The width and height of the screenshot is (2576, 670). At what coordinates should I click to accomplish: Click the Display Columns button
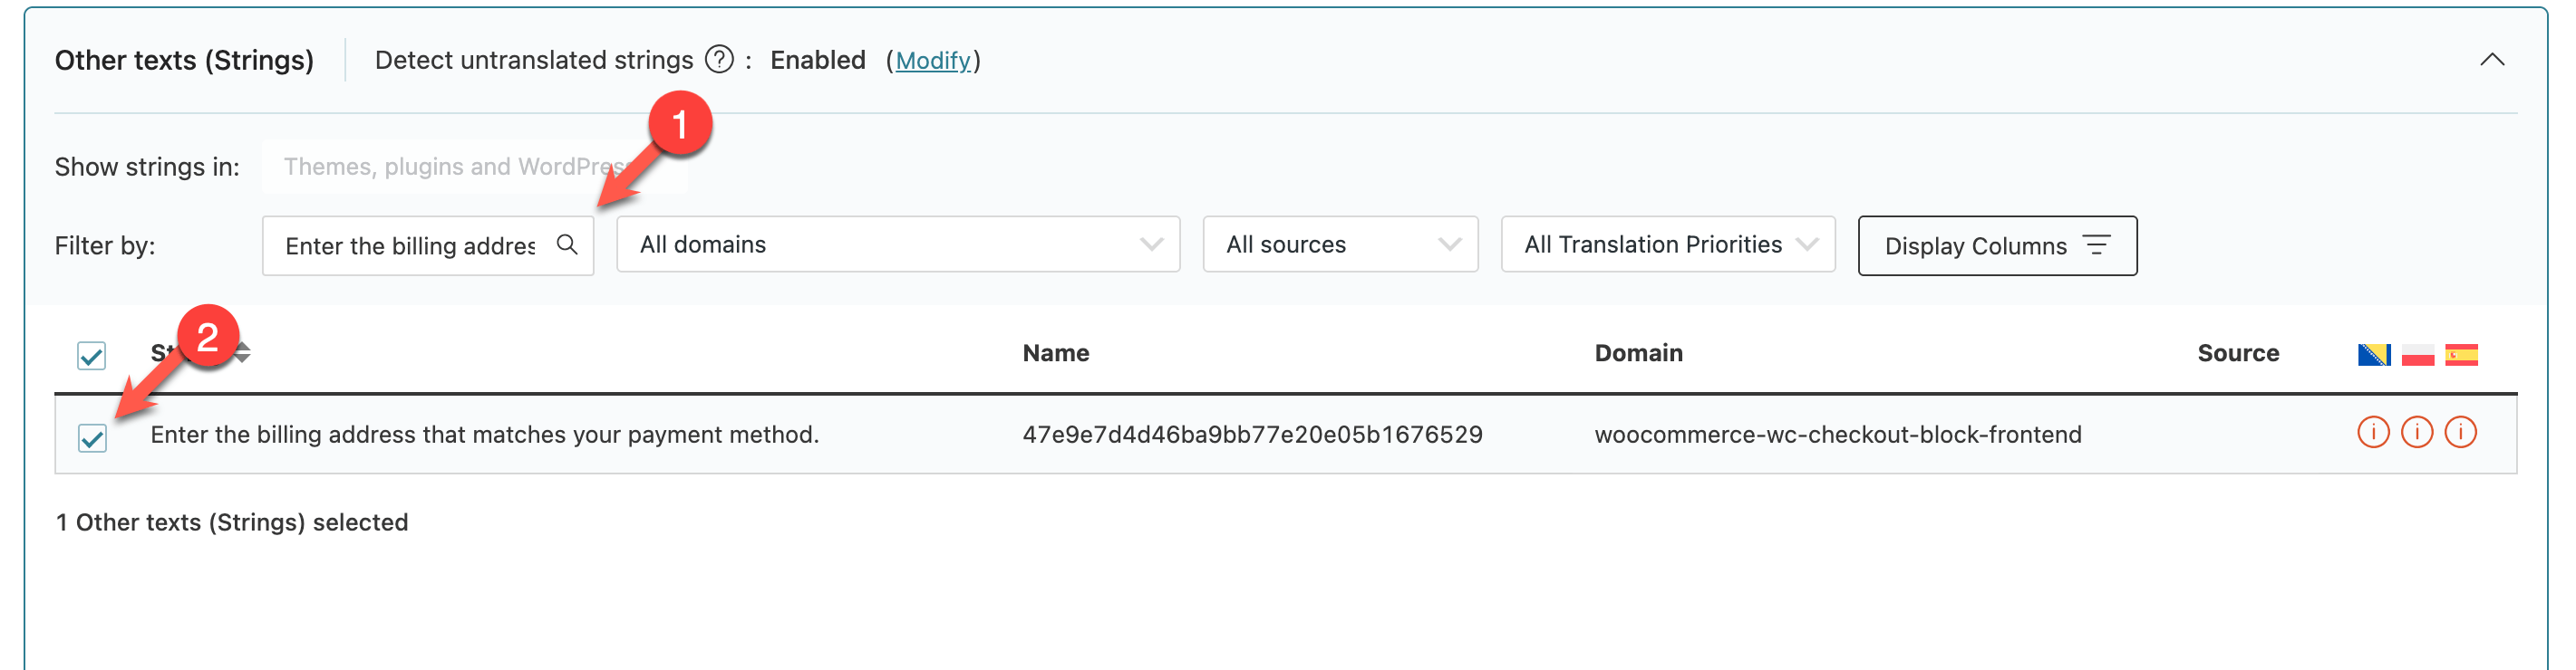1997,245
